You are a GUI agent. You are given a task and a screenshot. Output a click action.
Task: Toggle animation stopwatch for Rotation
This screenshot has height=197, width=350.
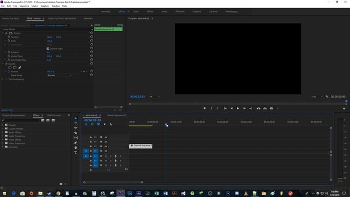point(9,53)
